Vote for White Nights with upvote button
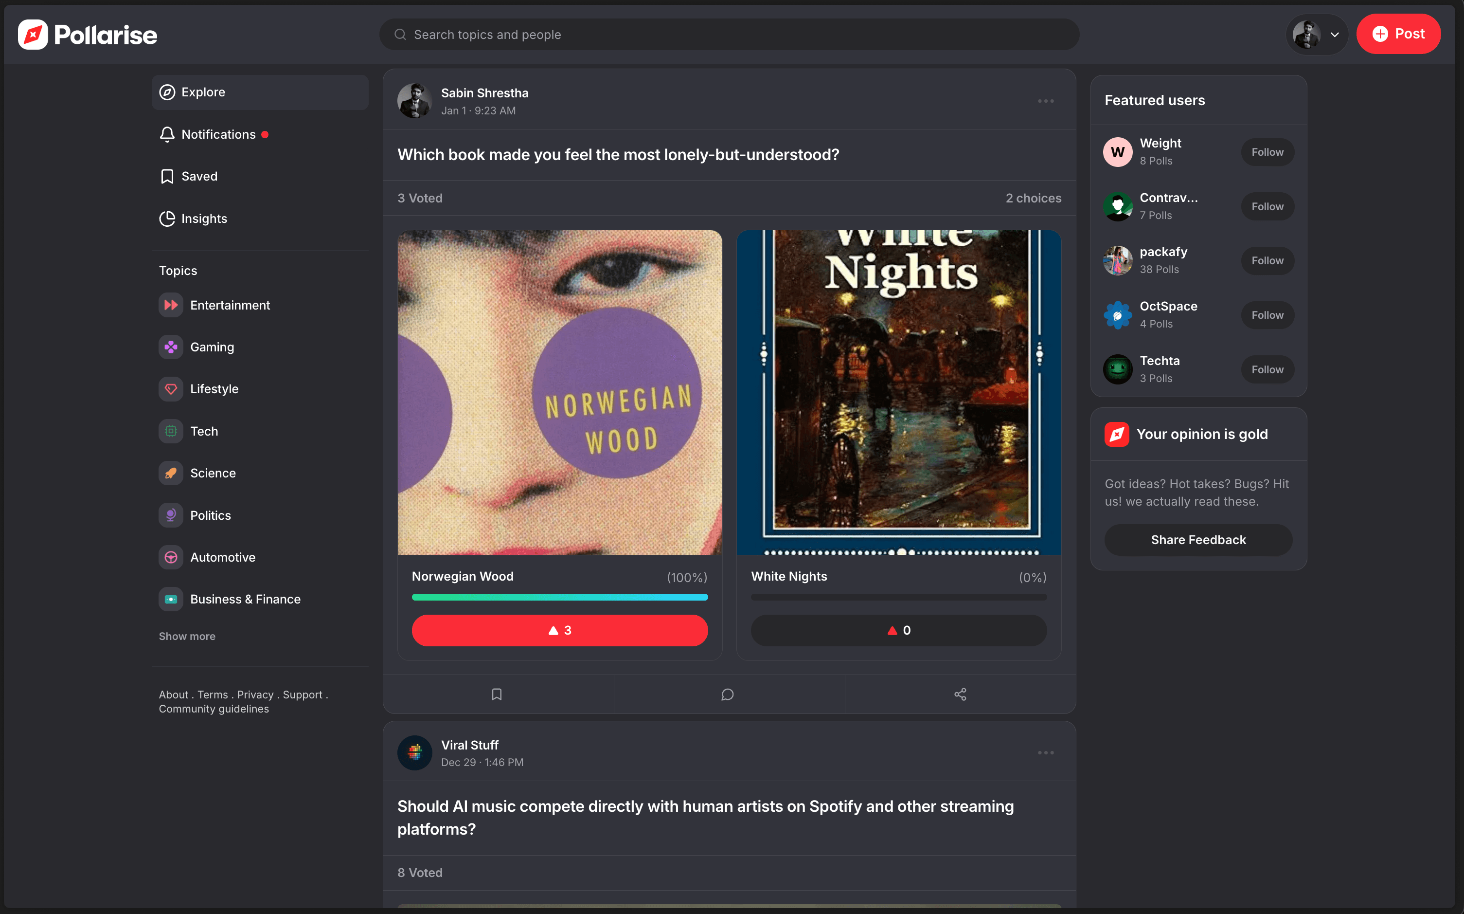The image size is (1464, 914). (898, 630)
